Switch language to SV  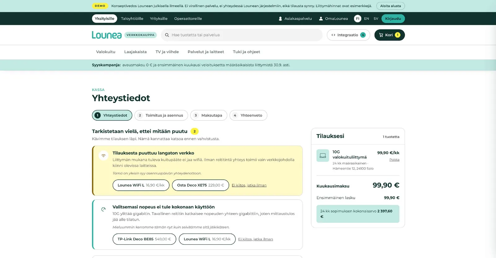376,19
